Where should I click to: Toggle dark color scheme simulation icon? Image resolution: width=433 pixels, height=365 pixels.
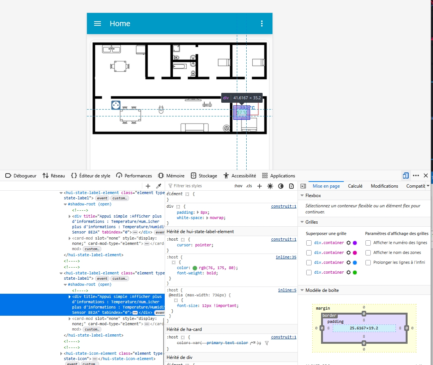pyautogui.click(x=281, y=186)
